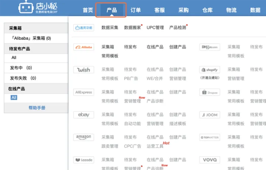266x170 pixels.
Task: Open the 订单 tab
Action: coord(136,10)
